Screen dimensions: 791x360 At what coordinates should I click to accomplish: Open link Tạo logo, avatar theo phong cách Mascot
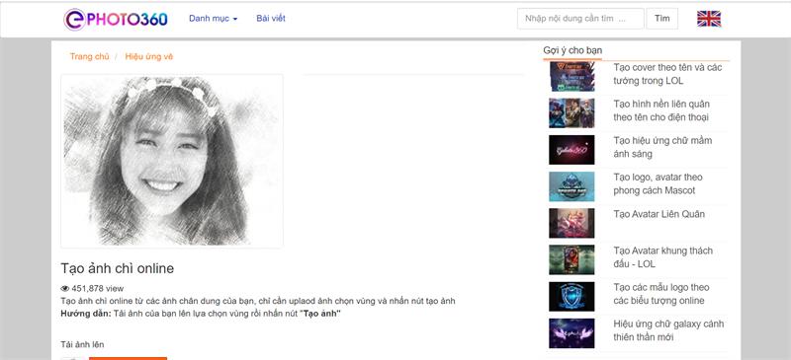[x=658, y=183]
